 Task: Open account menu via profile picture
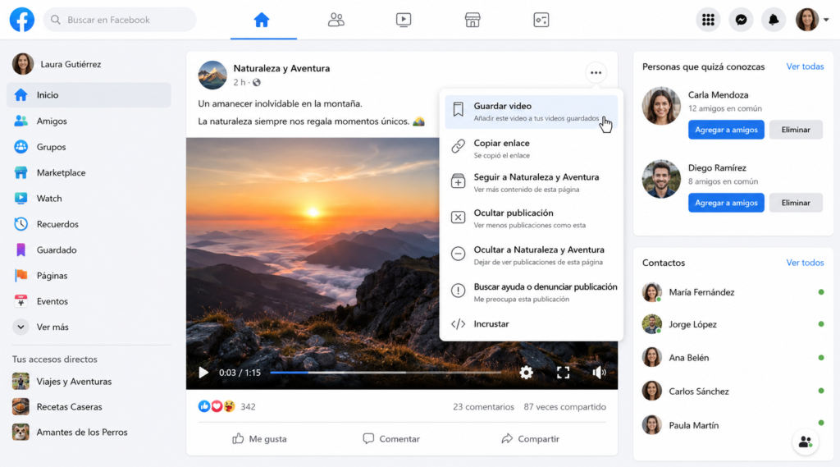click(807, 20)
